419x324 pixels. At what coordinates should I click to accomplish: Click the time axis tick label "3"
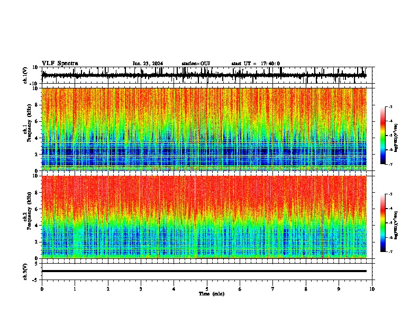pyautogui.click(x=141, y=289)
